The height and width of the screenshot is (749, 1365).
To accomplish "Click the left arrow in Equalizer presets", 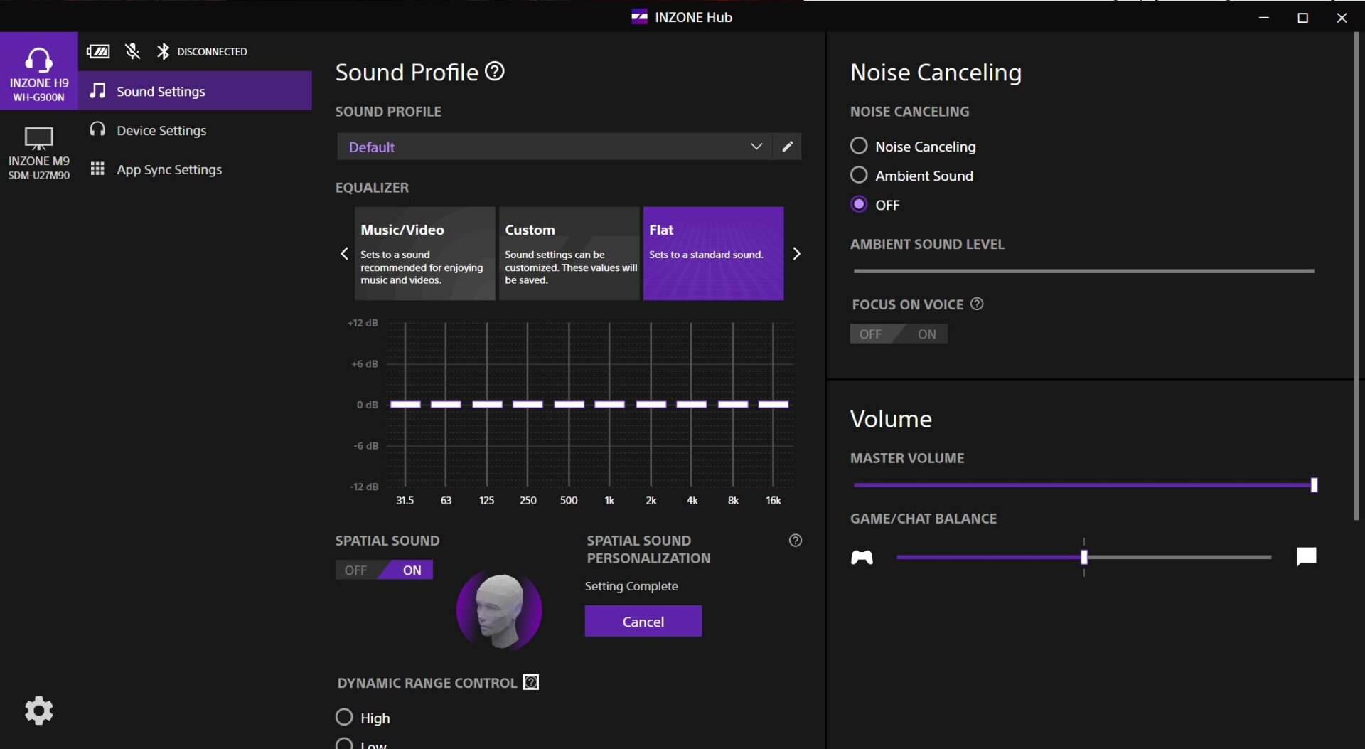I will click(x=344, y=253).
